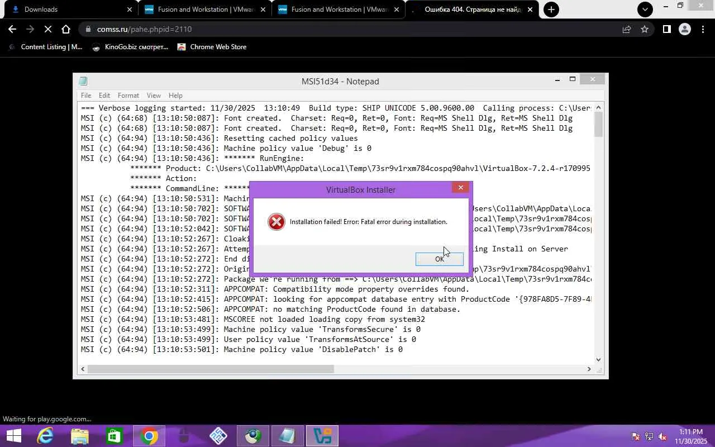Image resolution: width=715 pixels, height=447 pixels.
Task: Open the clock showing 1:11 PM
Action: [x=691, y=436]
